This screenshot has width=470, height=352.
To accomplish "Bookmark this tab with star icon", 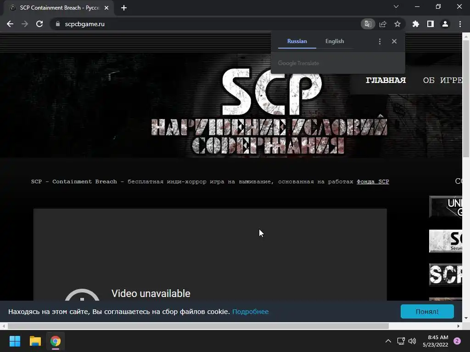I will pyautogui.click(x=397, y=24).
